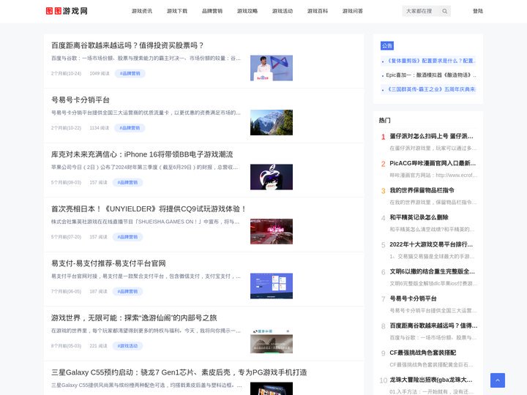This screenshot has height=395, width=527.
Task: Click 221 阅读 count on 逸游仙阁 article
Action: point(98,345)
